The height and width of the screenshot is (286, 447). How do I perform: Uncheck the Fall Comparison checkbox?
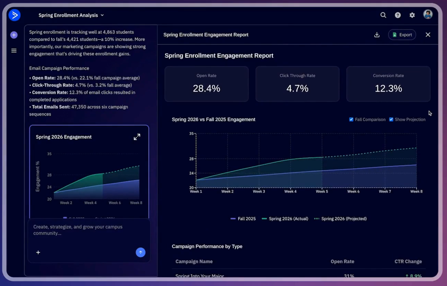(351, 120)
